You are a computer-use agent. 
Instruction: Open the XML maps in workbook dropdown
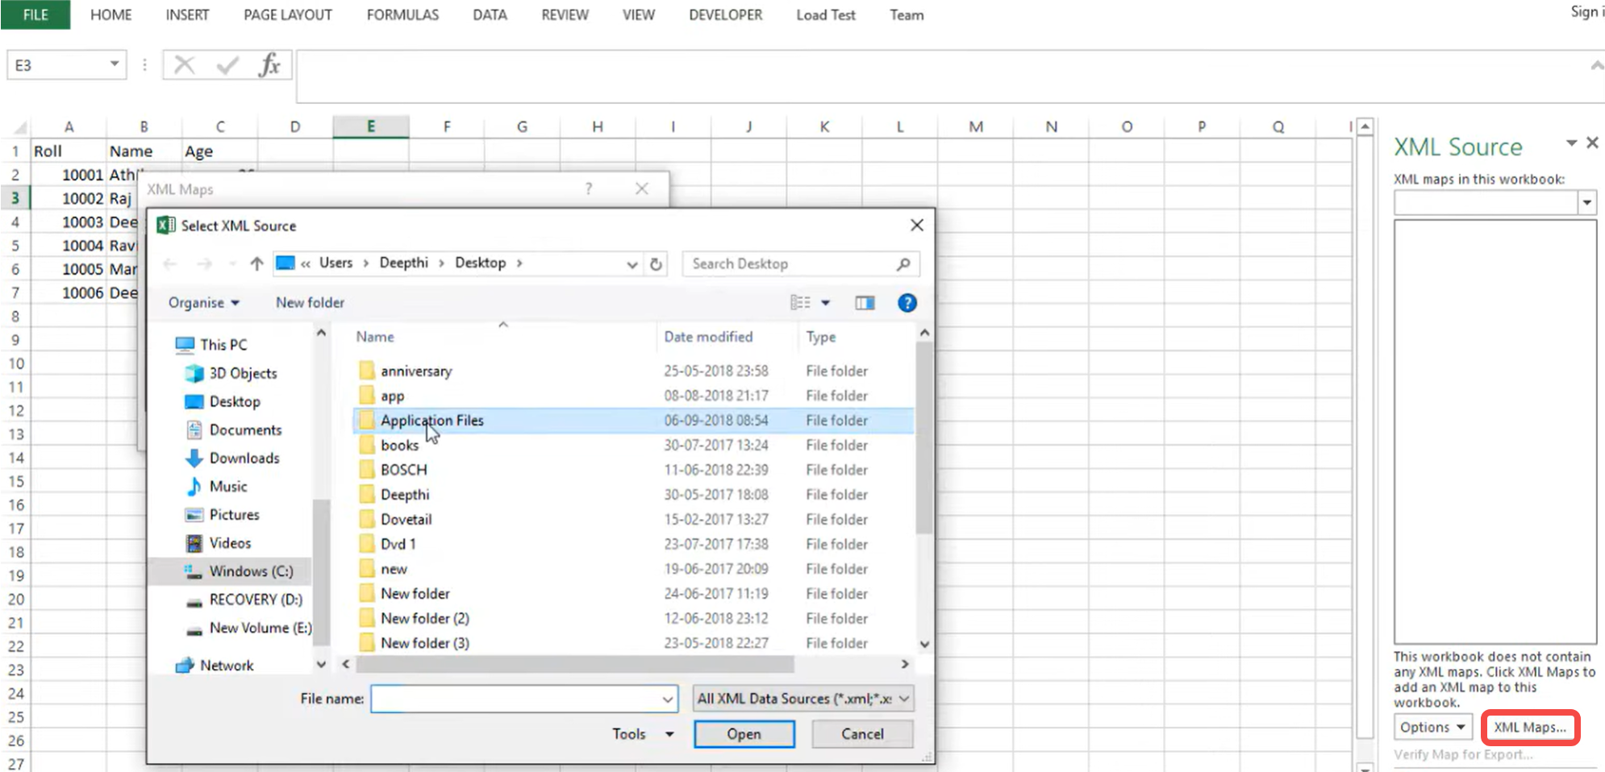pyautogui.click(x=1586, y=202)
